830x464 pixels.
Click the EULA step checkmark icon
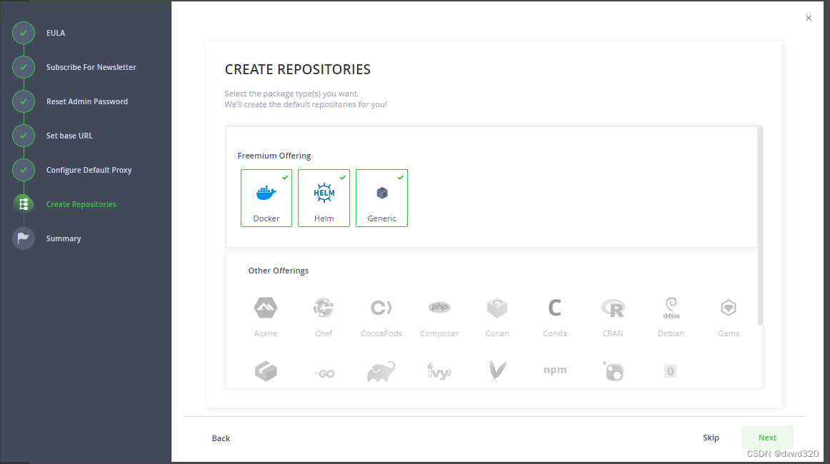pyautogui.click(x=24, y=33)
